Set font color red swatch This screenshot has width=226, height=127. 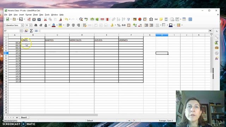click(x=53, y=25)
